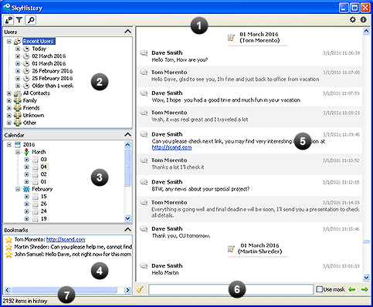Click the speech bubble icon next to 'Hello Tom, How are you?'
The height and width of the screenshot is (307, 373).
[144, 53]
